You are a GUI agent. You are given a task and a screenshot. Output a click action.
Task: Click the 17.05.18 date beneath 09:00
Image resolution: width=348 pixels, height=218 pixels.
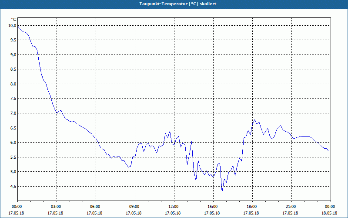point(134,213)
